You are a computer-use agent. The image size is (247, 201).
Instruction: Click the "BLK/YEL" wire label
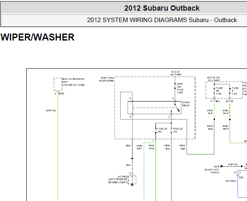[233, 165]
